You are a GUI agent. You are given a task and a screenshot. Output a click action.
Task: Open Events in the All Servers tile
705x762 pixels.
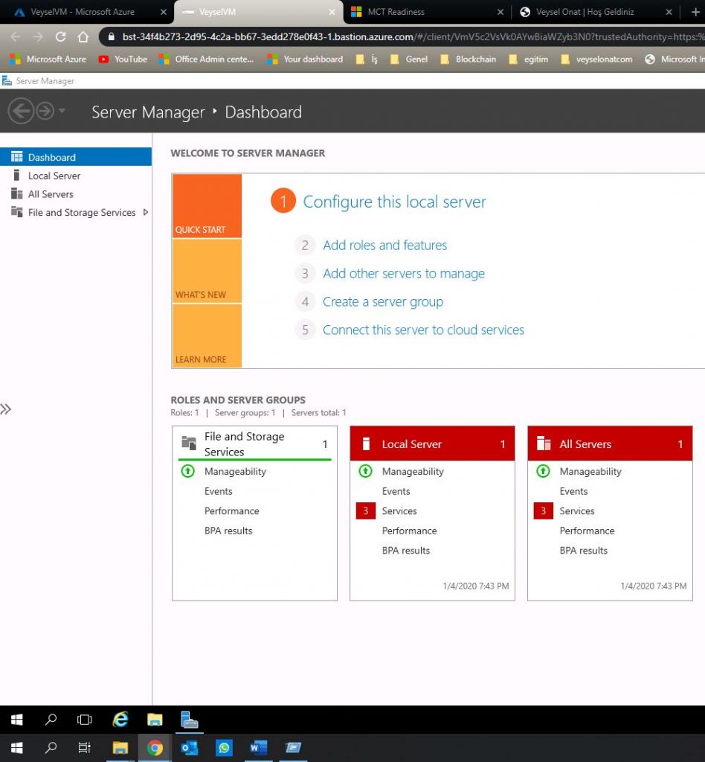(573, 491)
